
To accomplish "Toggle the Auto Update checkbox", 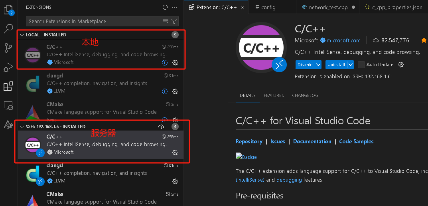I will coord(361,65).
